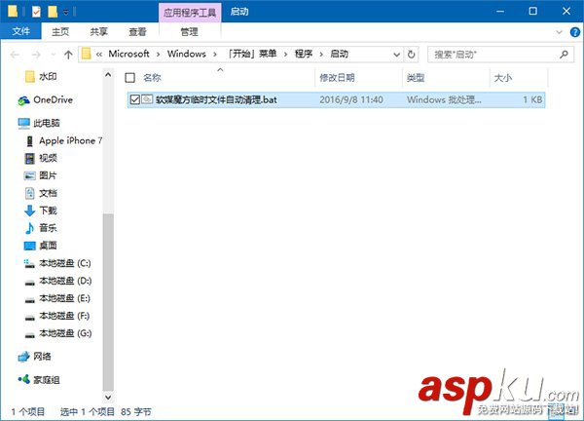
Task: Click the navigation pane scroll-up arrow
Action: tap(108, 75)
